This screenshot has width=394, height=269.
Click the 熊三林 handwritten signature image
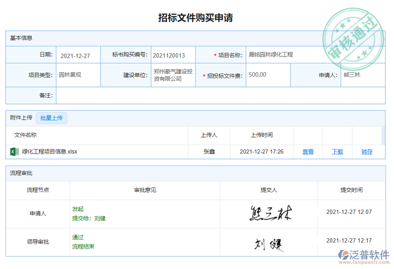point(270,214)
